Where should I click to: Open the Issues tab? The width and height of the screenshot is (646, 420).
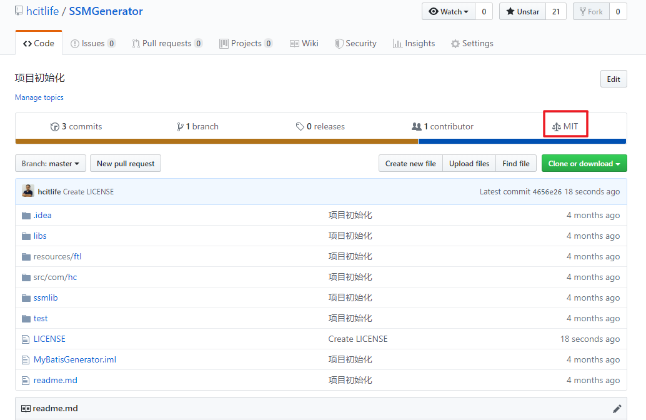[x=93, y=43]
